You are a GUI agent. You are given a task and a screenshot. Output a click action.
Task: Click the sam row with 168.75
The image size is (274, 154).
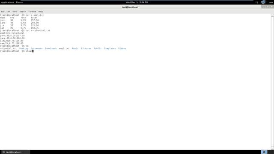pos(19,28)
